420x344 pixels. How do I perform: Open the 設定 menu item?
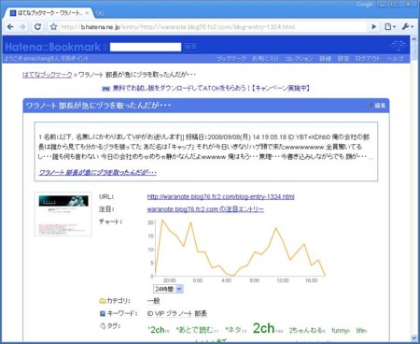pyautogui.click(x=343, y=59)
